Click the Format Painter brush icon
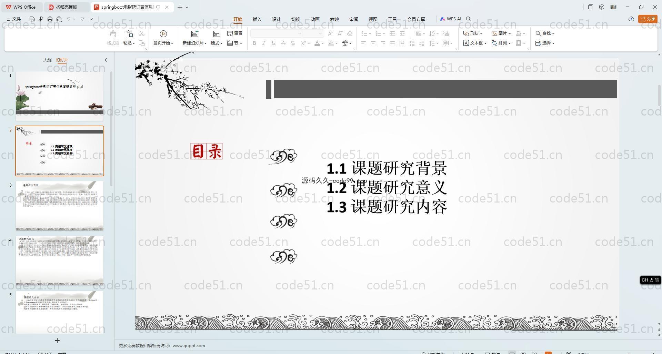This screenshot has height=354, width=662. point(113,34)
